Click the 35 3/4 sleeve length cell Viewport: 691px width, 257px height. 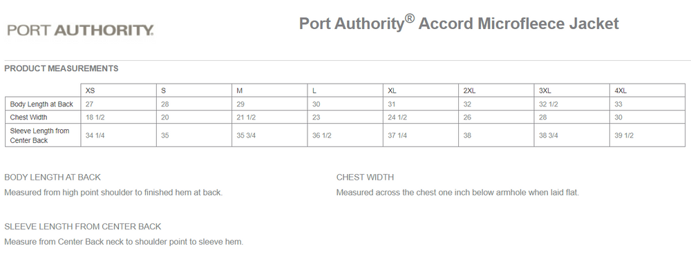pyautogui.click(x=269, y=135)
